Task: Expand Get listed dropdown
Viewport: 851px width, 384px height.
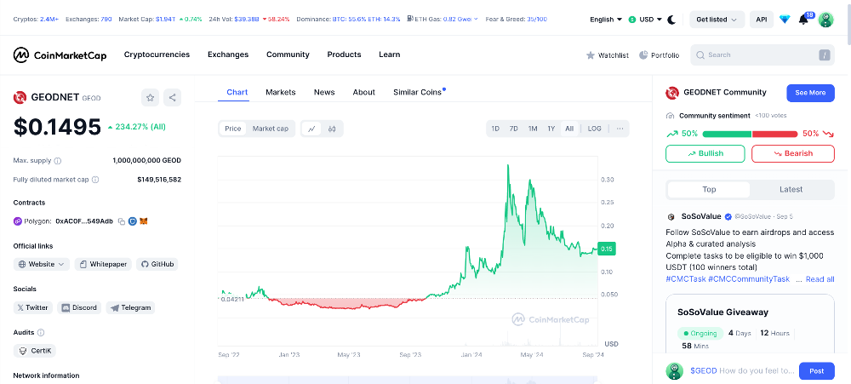Action: (x=717, y=20)
